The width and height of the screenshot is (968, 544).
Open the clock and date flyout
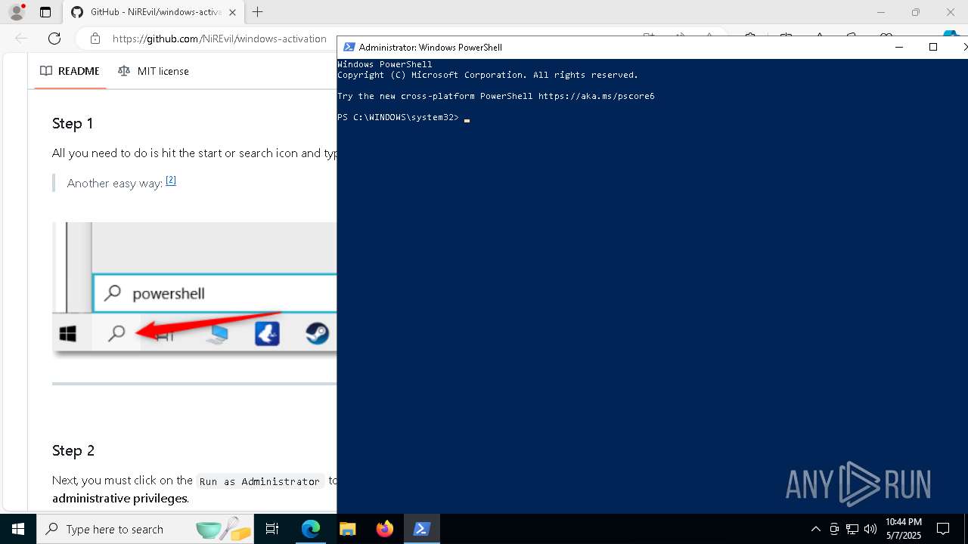point(904,529)
